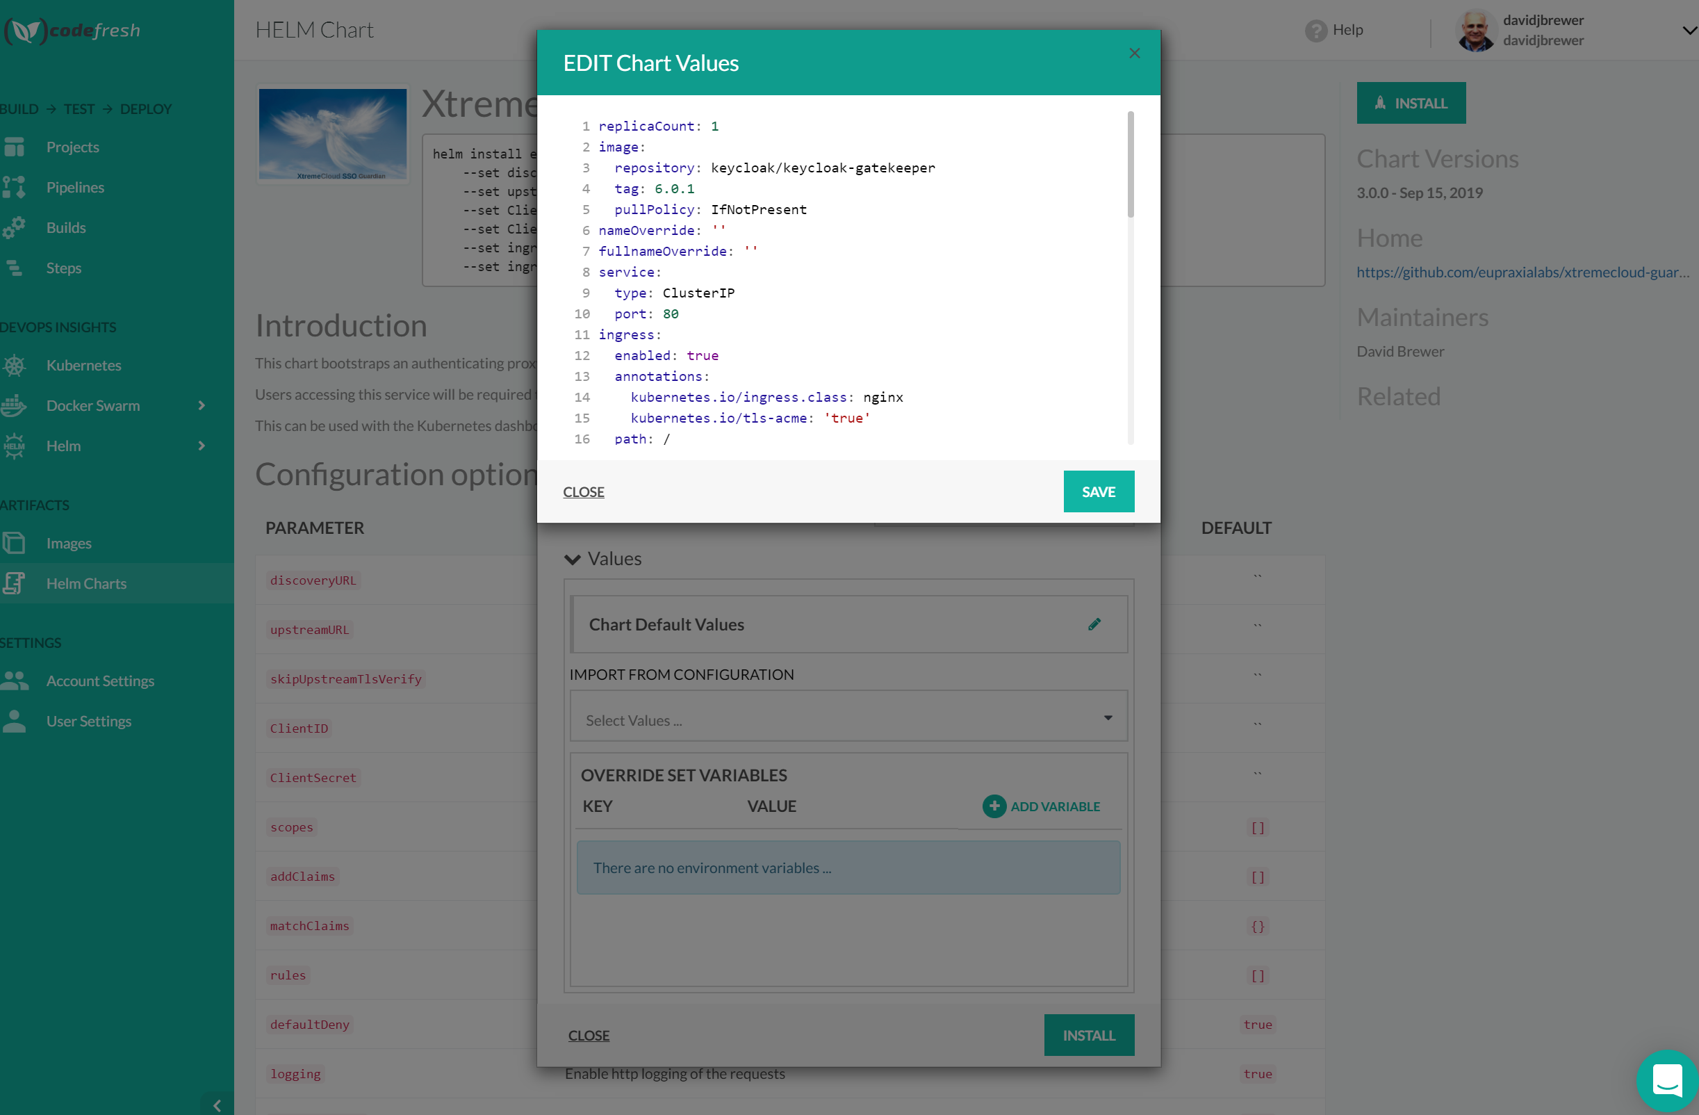1699x1115 pixels.
Task: Click the Chart Default Values row
Action: pyautogui.click(x=848, y=624)
